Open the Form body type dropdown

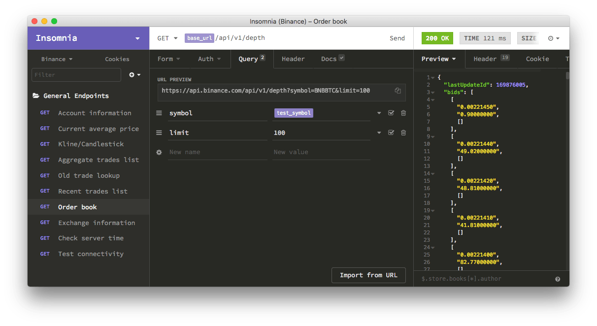[169, 59]
